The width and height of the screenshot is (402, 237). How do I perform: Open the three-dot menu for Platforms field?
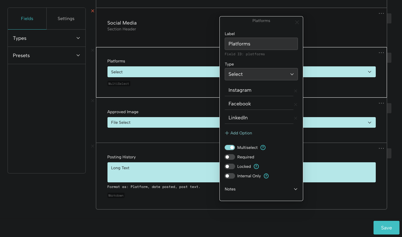tap(381, 53)
